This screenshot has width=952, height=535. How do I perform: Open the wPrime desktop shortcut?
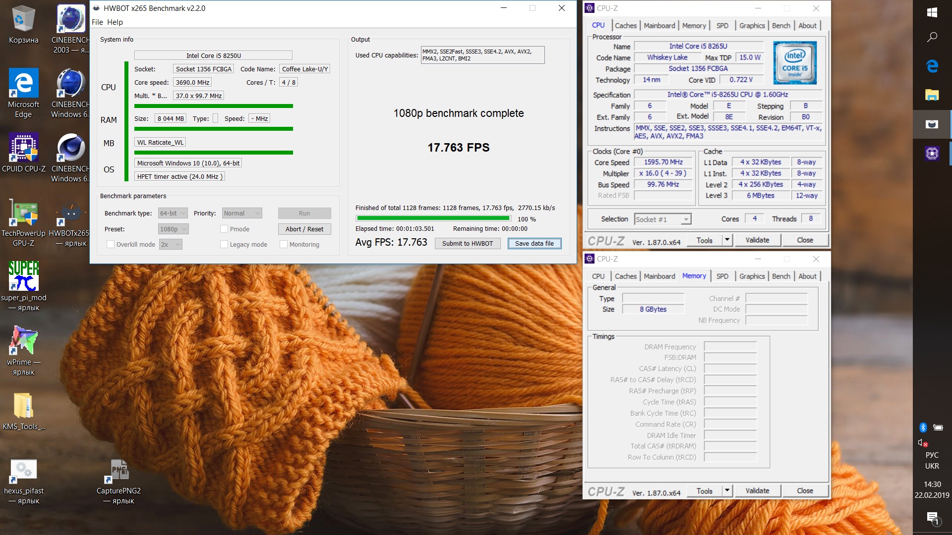click(23, 351)
